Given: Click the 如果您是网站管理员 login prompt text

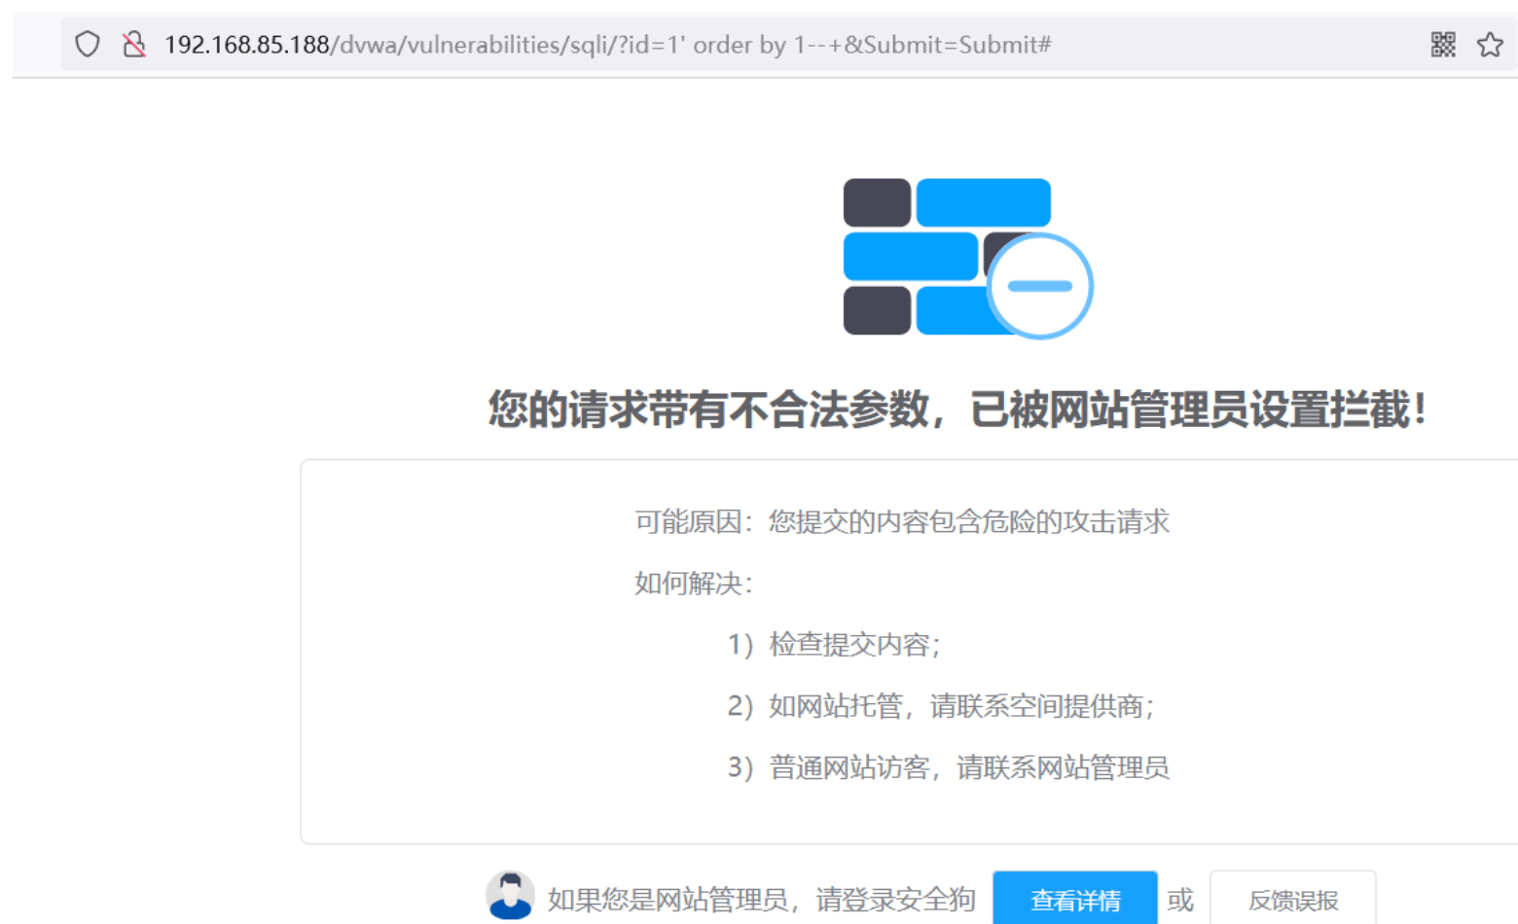Looking at the screenshot, I should [x=762, y=900].
